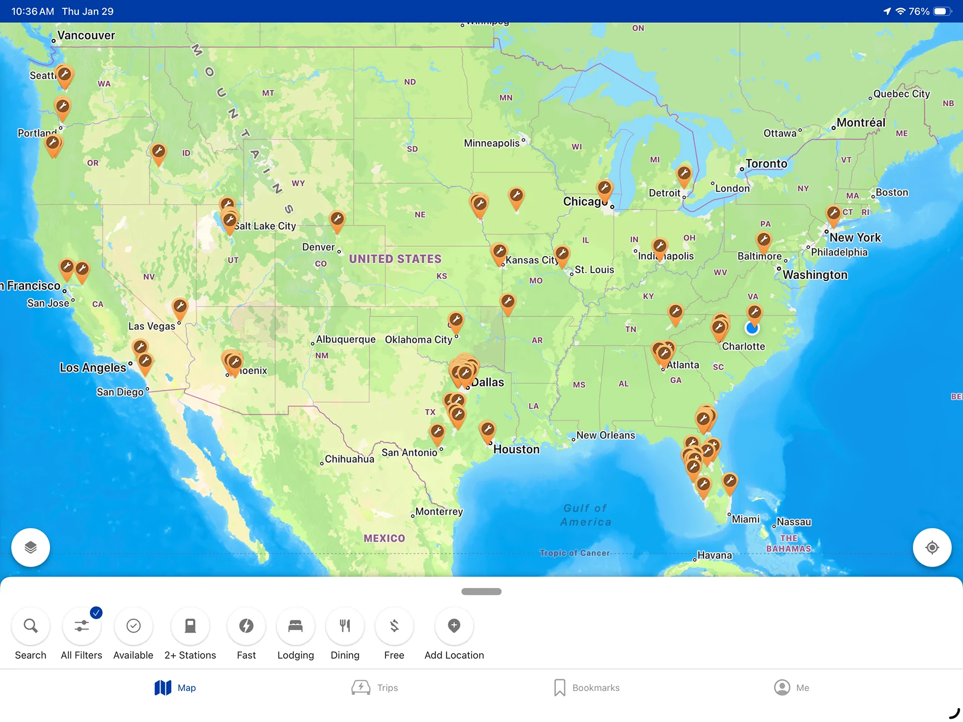The width and height of the screenshot is (963, 722).
Task: Expand the bottom panel drag handle
Action: click(x=481, y=591)
